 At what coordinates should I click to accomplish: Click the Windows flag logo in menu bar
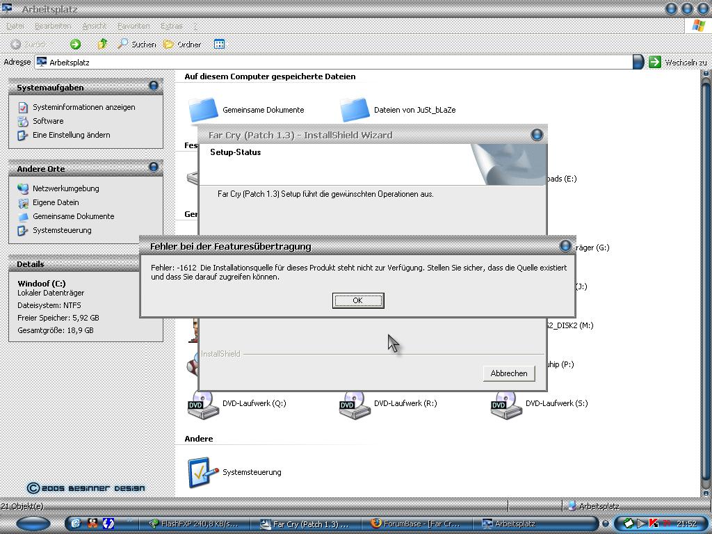(x=698, y=26)
